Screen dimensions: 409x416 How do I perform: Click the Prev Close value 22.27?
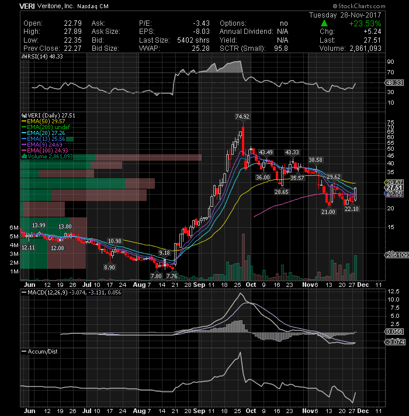point(72,48)
